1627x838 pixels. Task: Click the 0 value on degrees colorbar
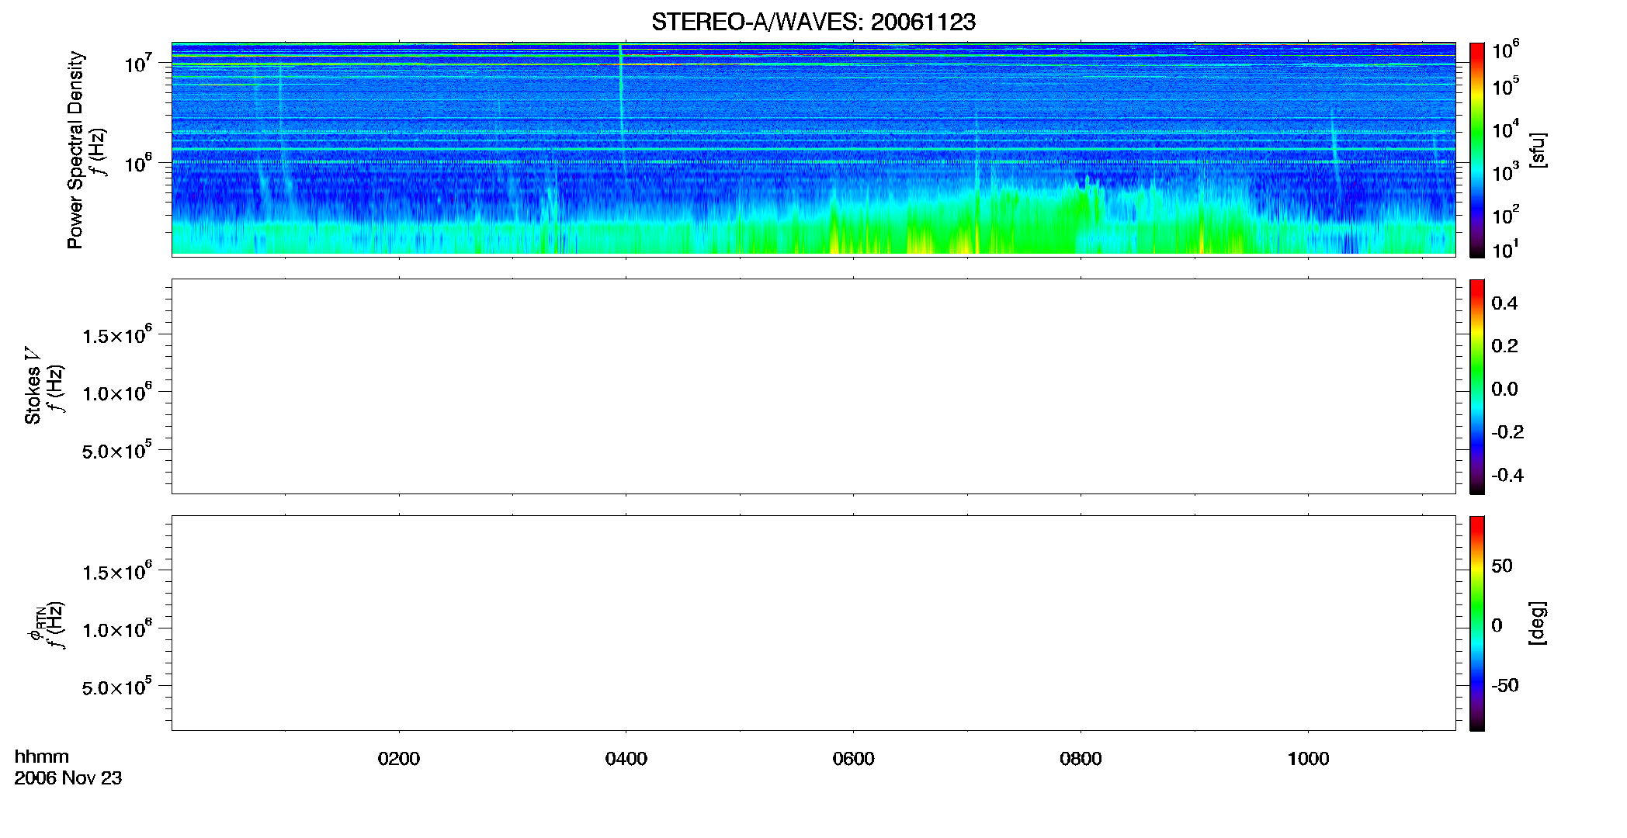[1497, 625]
